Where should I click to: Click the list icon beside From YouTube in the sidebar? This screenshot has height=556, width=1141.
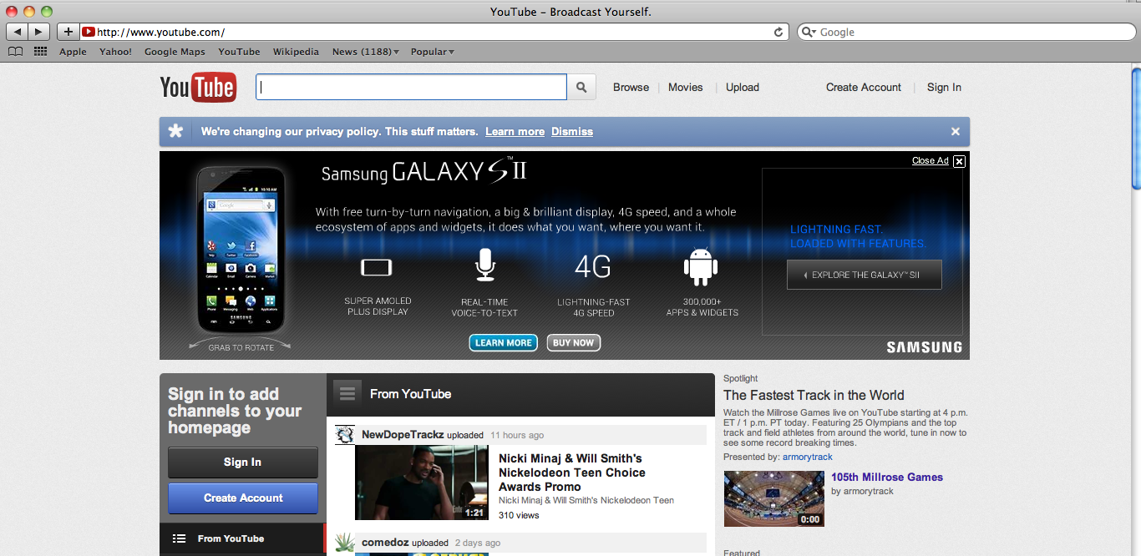coord(179,538)
